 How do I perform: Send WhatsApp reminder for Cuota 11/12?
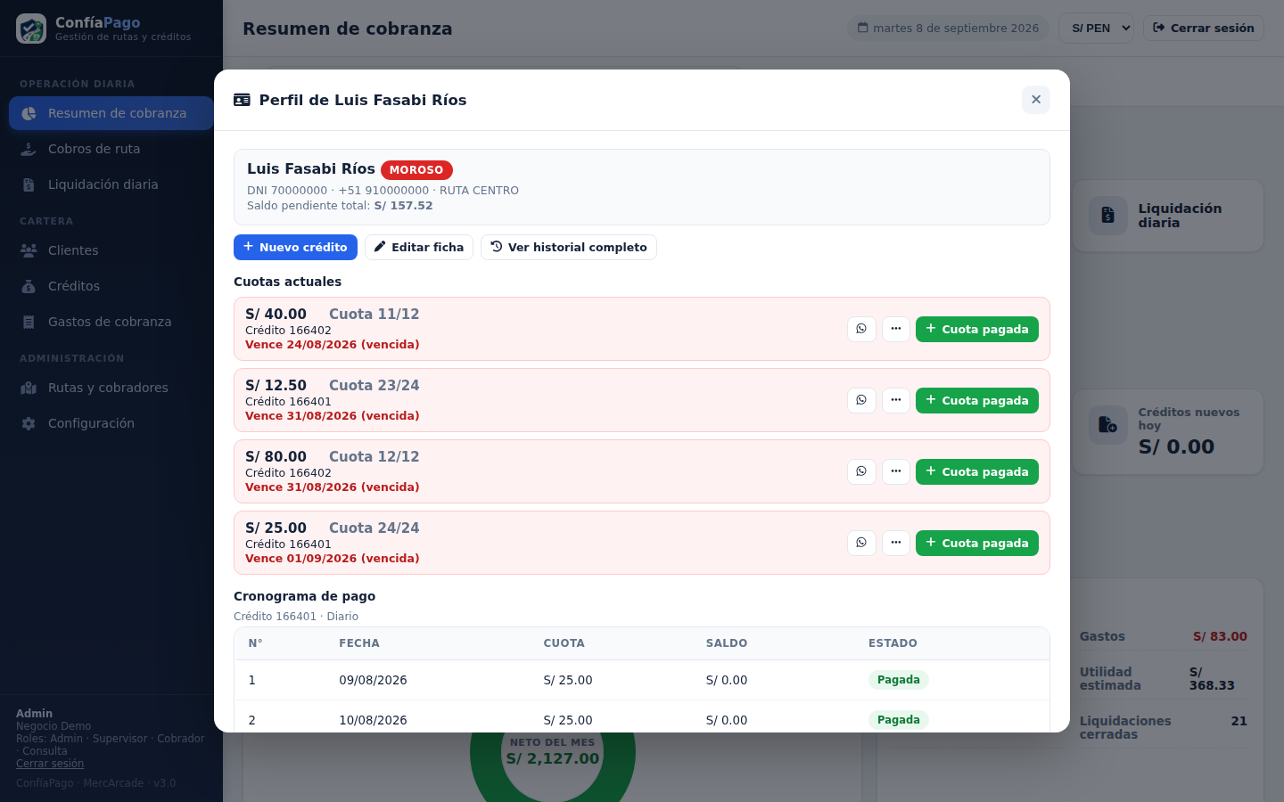[861, 329]
